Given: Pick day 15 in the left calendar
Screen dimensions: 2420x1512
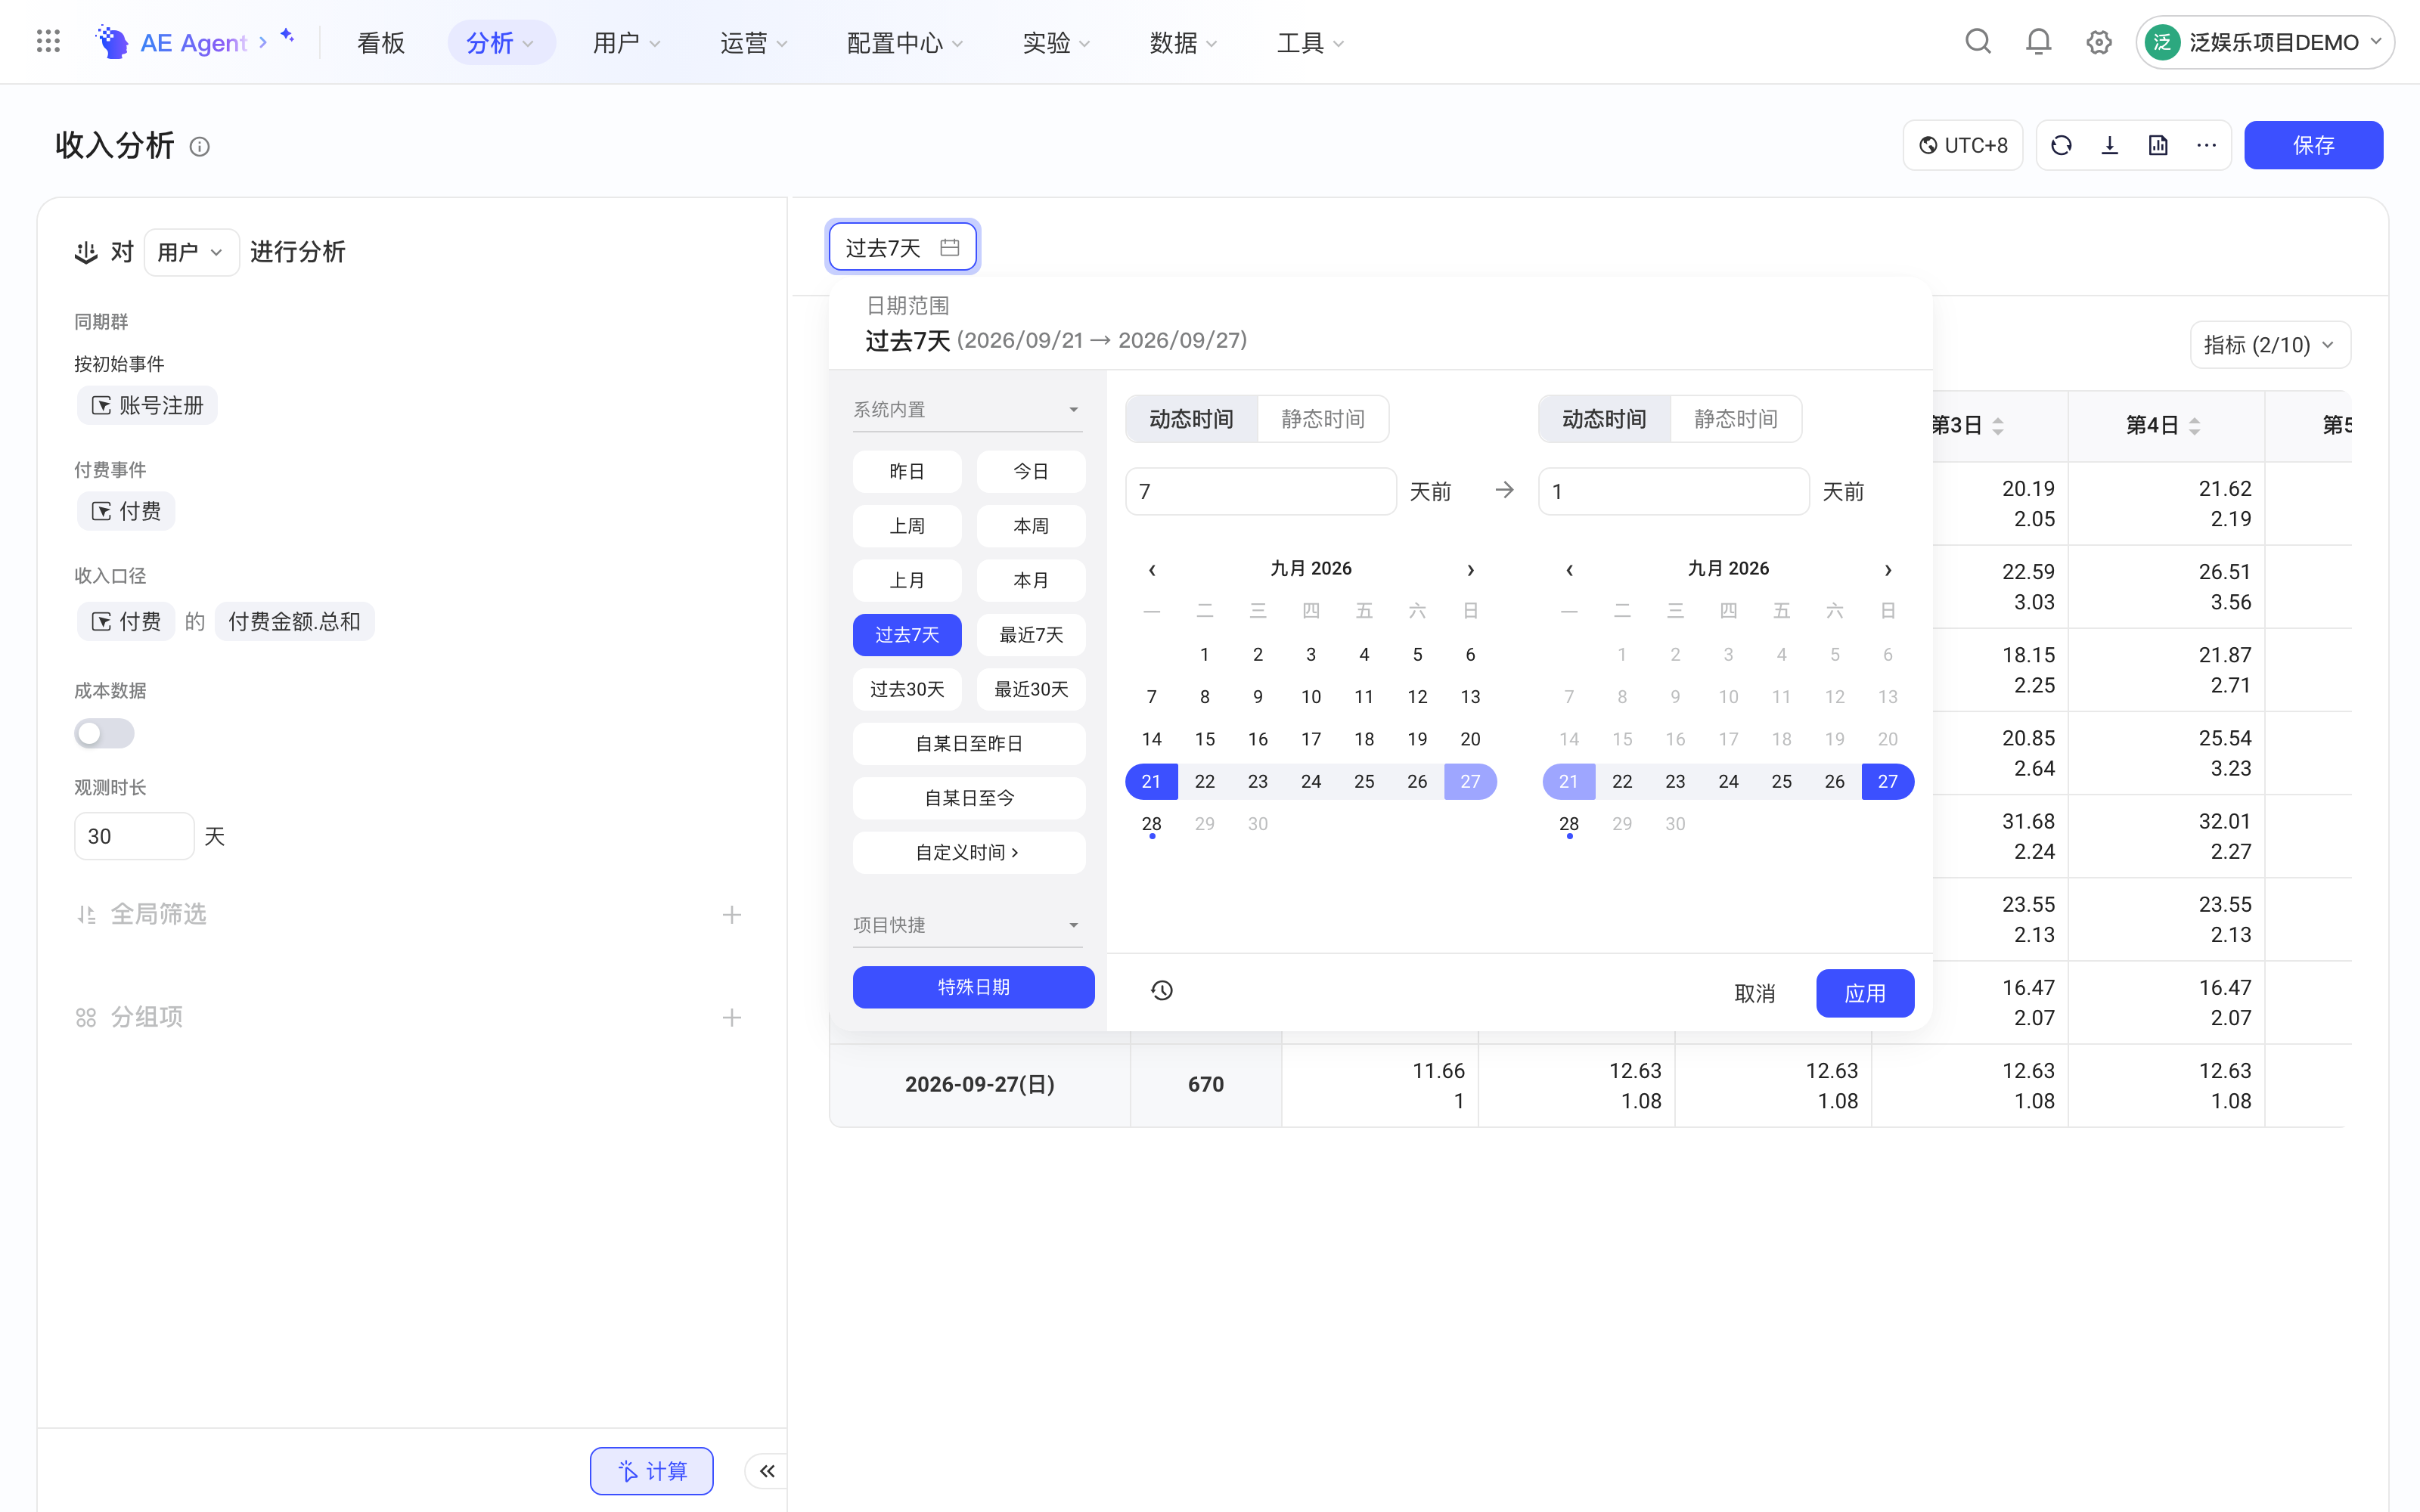Looking at the screenshot, I should pyautogui.click(x=1205, y=739).
